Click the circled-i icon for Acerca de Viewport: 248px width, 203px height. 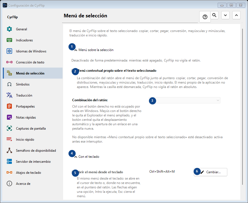[9, 183]
